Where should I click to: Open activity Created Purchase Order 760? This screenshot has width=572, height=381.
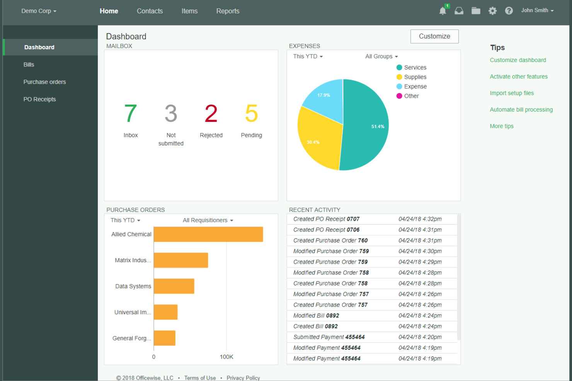372,240
